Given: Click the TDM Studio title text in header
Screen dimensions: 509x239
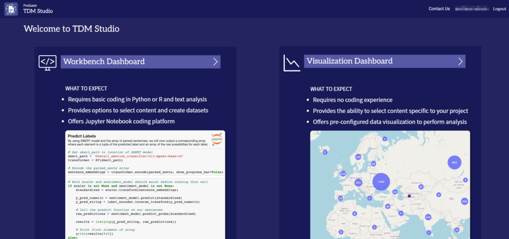Looking at the screenshot, I should click(x=38, y=11).
